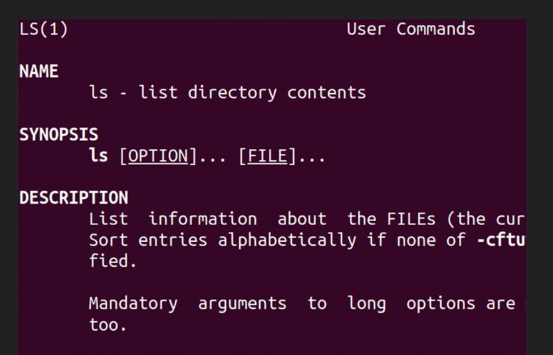553x355 pixels.
Task: Click the word "Sort" in the description
Action: tap(109, 240)
